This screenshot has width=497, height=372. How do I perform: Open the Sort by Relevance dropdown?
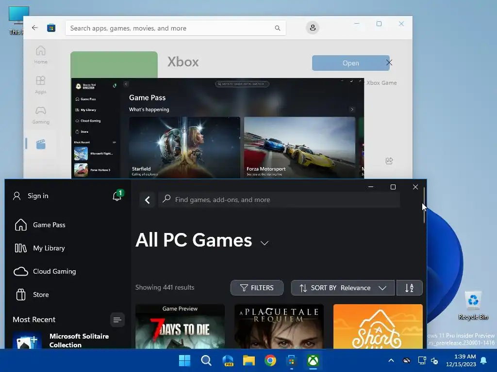(x=343, y=288)
